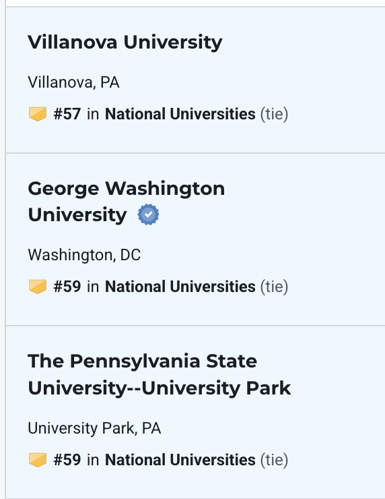Select the #57 rank text for Villanova
385x499 pixels.
point(67,114)
